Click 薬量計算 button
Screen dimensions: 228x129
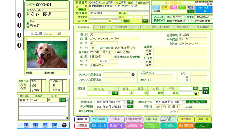pos(82,119)
